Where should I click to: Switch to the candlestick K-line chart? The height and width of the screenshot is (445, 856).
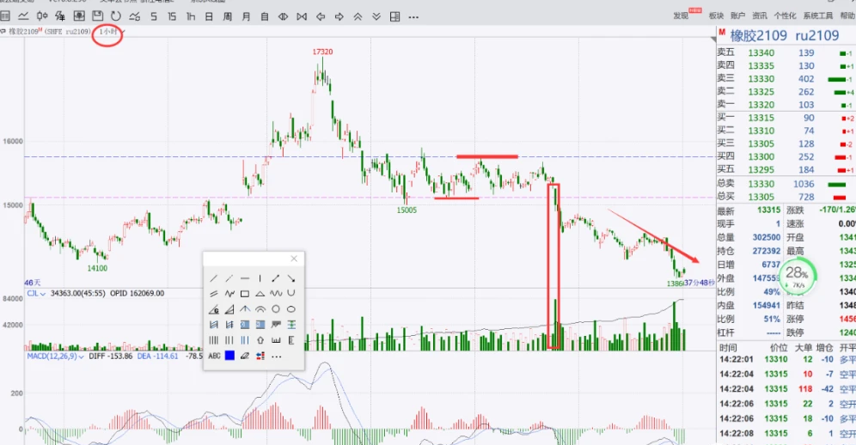point(42,16)
